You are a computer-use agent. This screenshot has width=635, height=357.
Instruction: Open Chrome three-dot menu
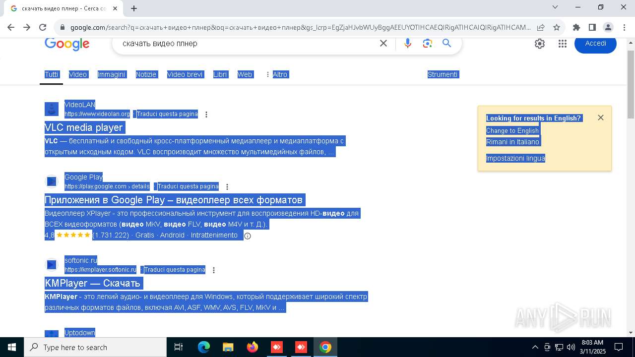click(x=624, y=27)
